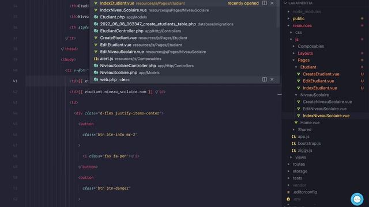Collapse the Pages folder

293,60
